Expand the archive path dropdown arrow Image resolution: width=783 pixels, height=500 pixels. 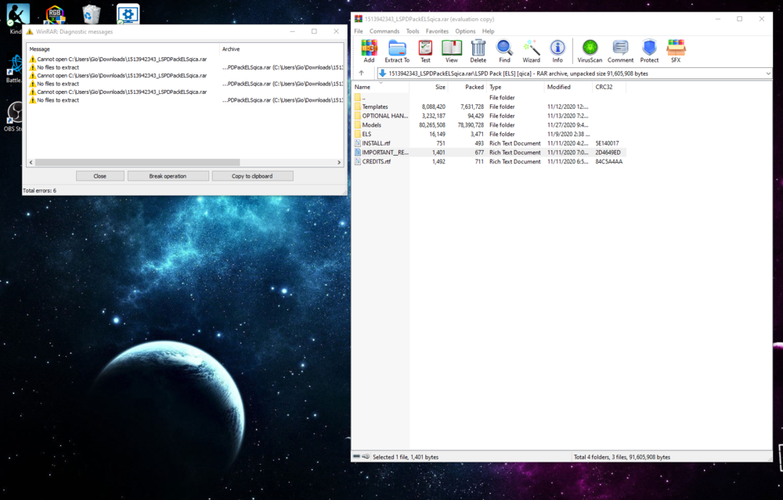(768, 74)
